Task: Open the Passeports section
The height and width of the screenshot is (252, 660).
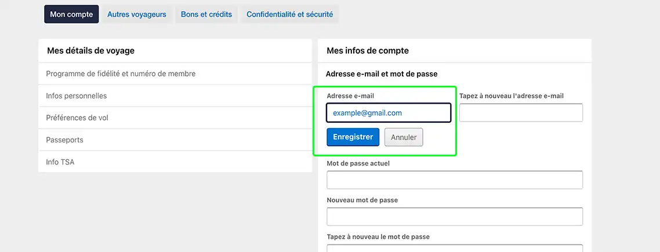Action: point(175,140)
